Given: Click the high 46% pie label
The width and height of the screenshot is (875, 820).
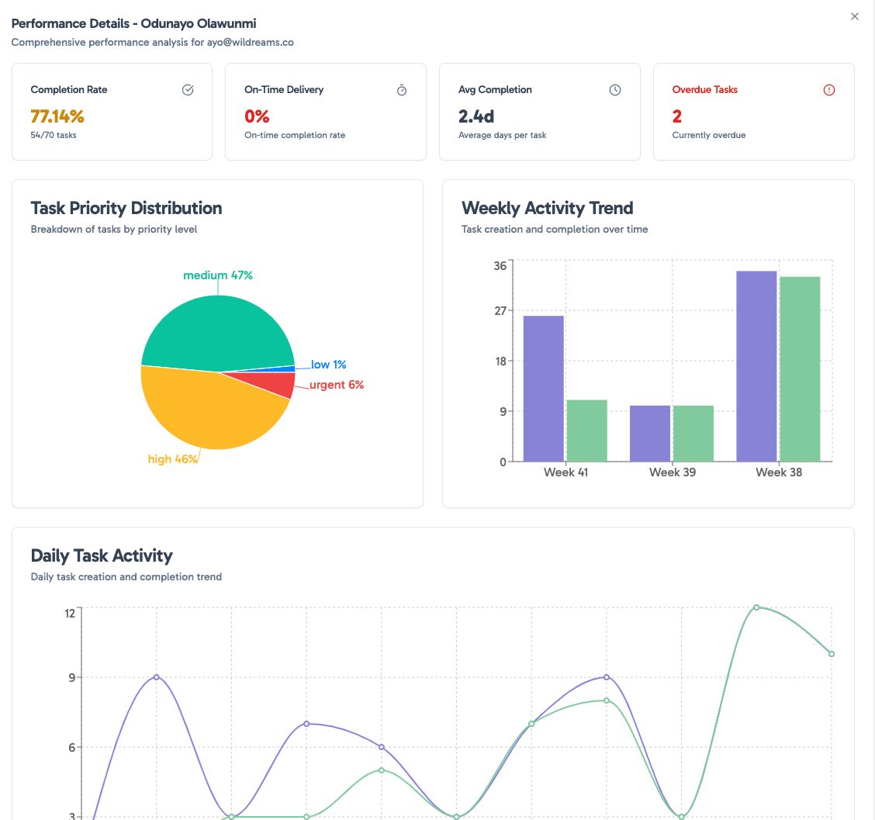Looking at the screenshot, I should (172, 458).
